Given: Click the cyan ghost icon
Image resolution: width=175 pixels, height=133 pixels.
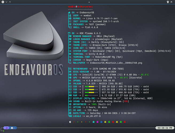Looking at the screenshot, I should pyautogui.click(x=94, y=122).
